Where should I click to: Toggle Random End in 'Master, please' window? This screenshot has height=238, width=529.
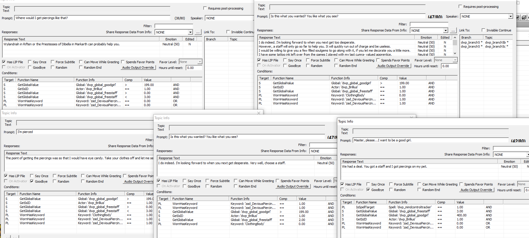coord(419,190)
